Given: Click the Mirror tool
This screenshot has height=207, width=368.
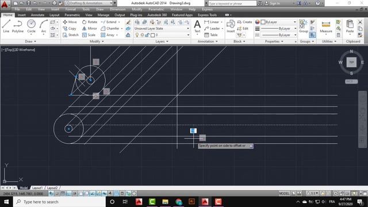Looking at the screenshot, I should click(x=90, y=28).
